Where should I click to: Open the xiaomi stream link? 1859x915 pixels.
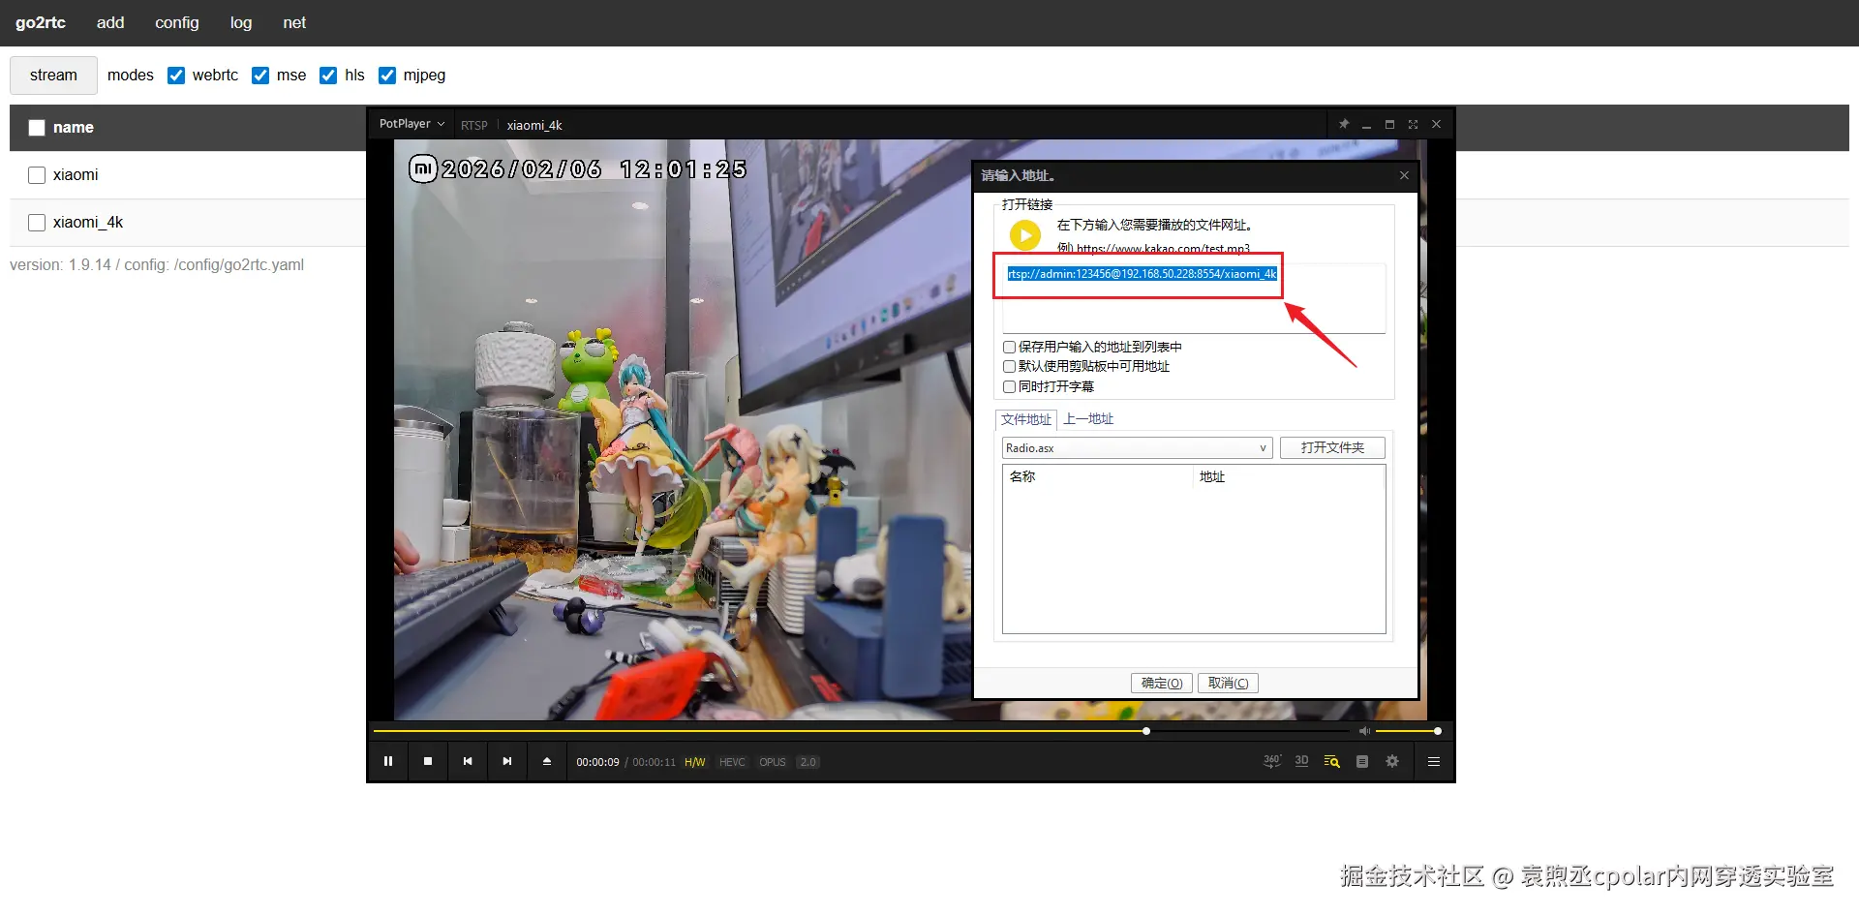coord(76,175)
